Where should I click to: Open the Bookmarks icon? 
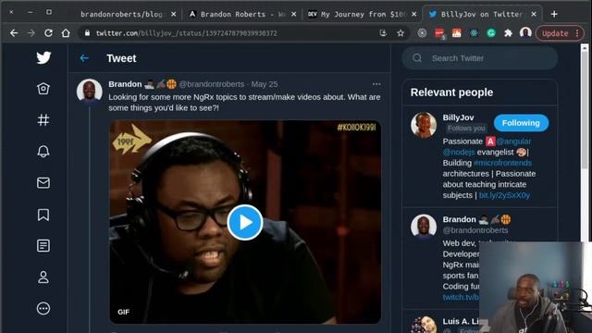pyautogui.click(x=43, y=215)
